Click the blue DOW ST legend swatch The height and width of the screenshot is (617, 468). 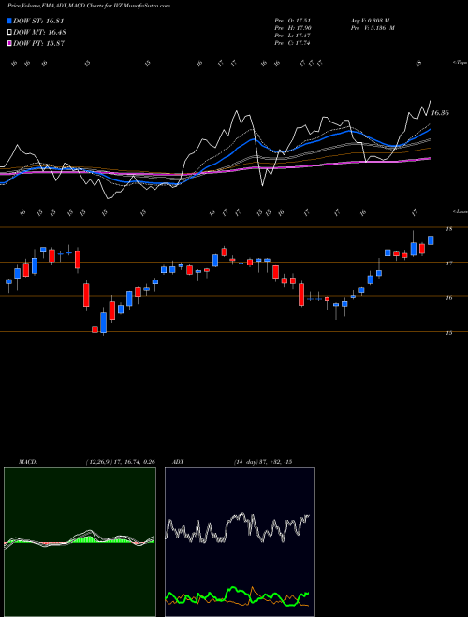coord(9,21)
